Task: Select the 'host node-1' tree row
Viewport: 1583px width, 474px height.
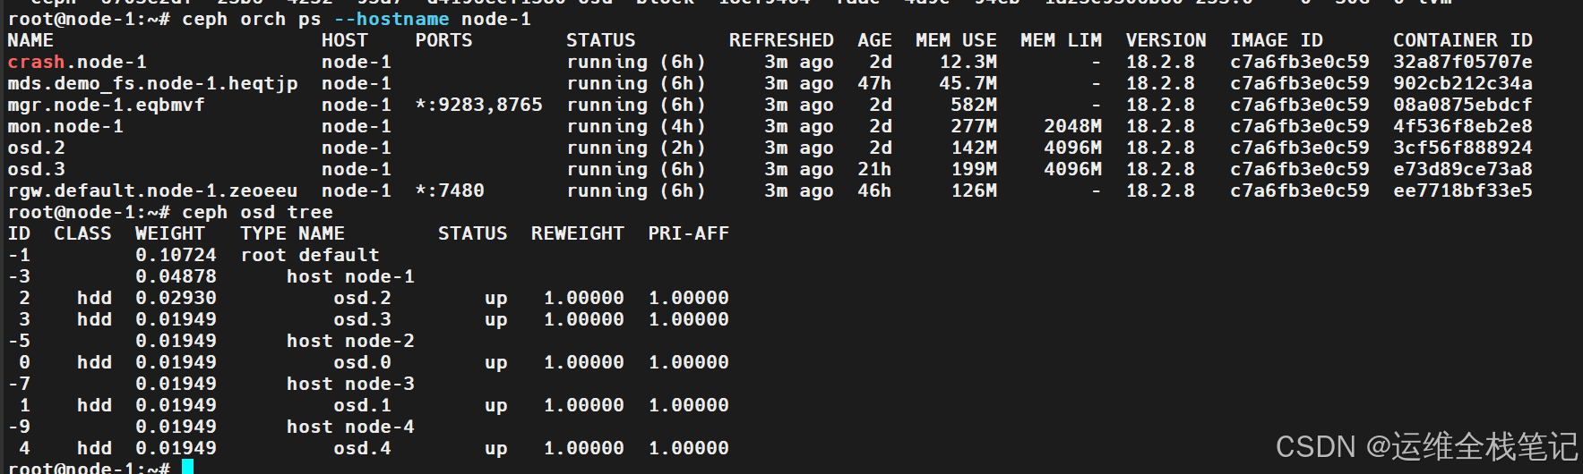Action: [x=350, y=276]
